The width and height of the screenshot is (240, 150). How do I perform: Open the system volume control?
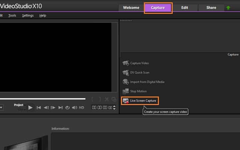pos(75,108)
